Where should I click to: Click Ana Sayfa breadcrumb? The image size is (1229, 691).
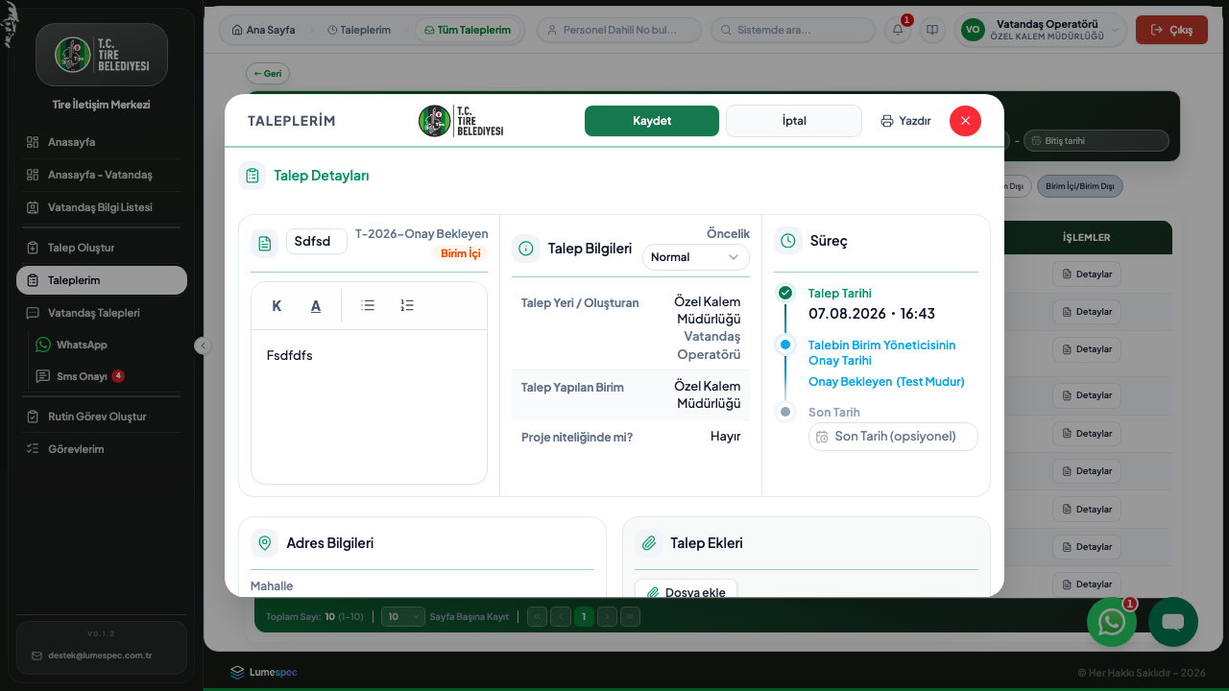click(x=264, y=30)
